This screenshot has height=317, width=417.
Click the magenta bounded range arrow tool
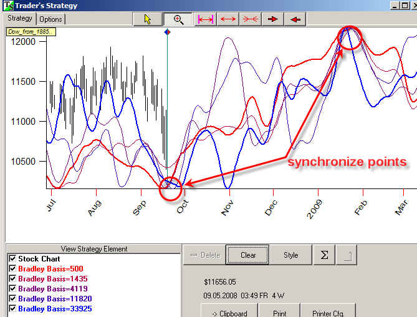coord(205,19)
